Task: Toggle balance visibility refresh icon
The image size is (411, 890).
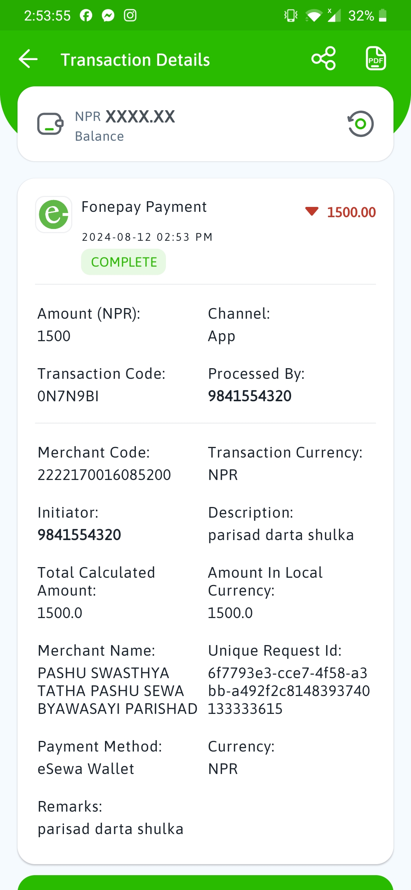Action: pyautogui.click(x=360, y=124)
